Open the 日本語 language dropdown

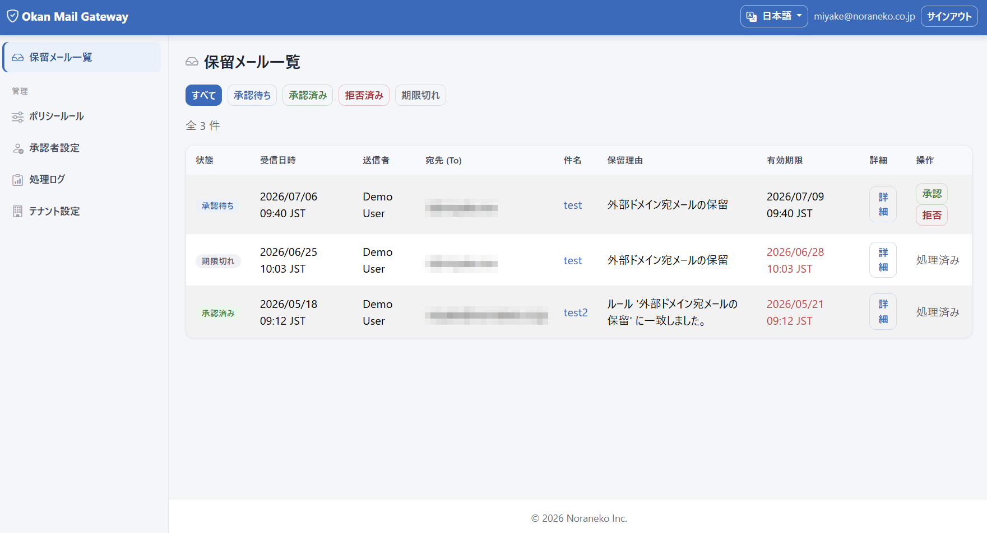tap(774, 16)
